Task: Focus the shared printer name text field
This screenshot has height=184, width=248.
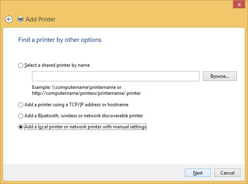Action: pyautogui.click(x=116, y=76)
